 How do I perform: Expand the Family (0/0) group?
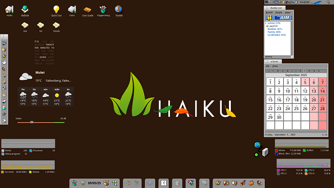tap(274, 32)
